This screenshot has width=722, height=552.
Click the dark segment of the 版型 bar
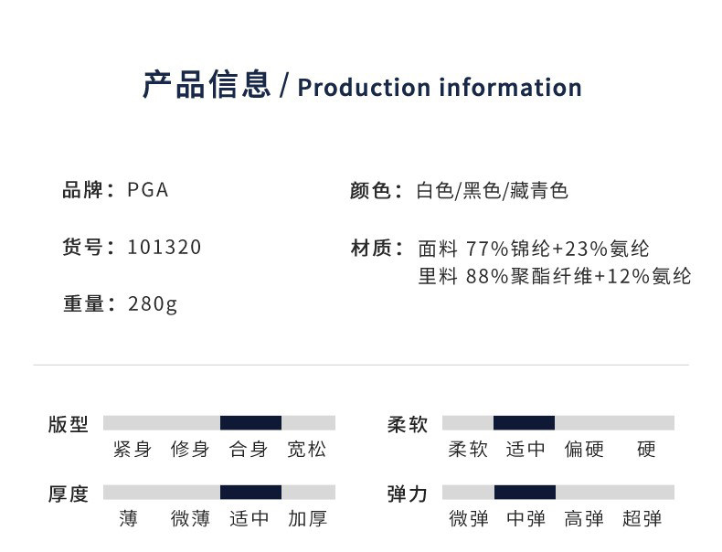(x=250, y=422)
